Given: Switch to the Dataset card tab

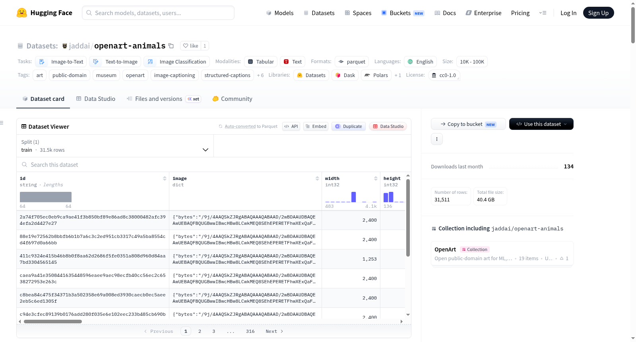Looking at the screenshot, I should click(43, 99).
